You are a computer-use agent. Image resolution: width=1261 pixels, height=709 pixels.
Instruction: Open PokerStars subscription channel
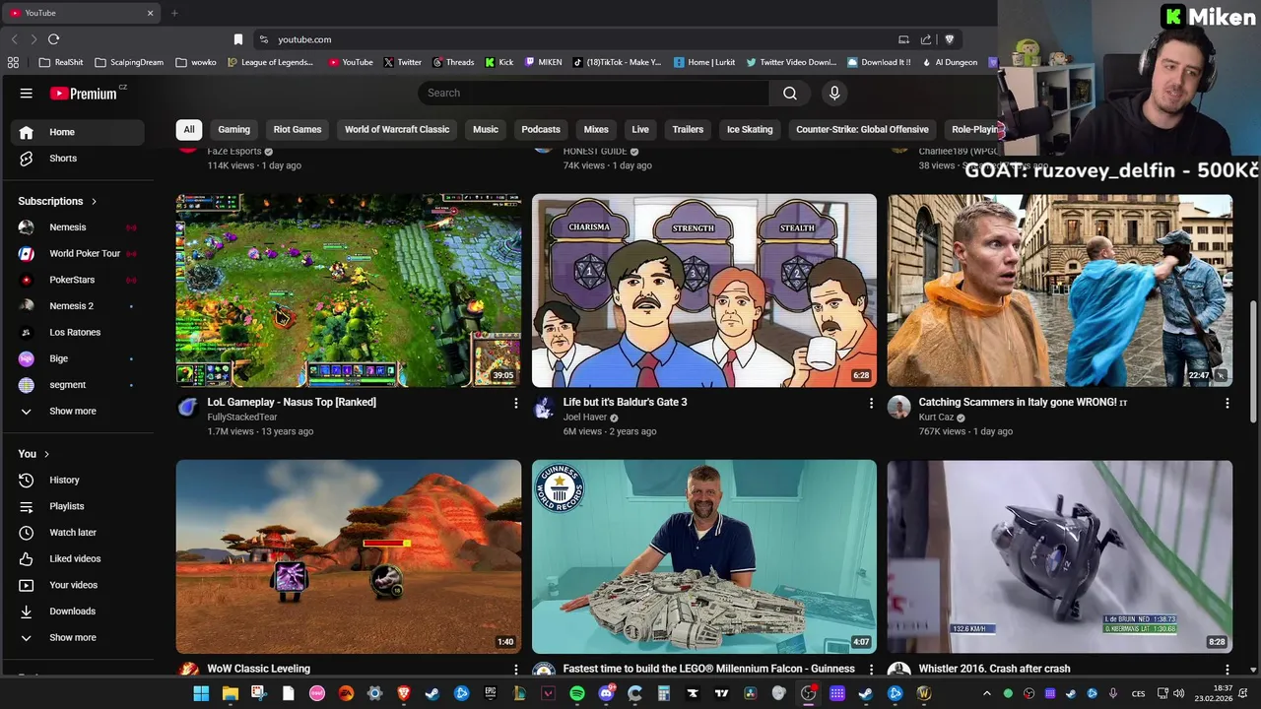click(x=77, y=280)
